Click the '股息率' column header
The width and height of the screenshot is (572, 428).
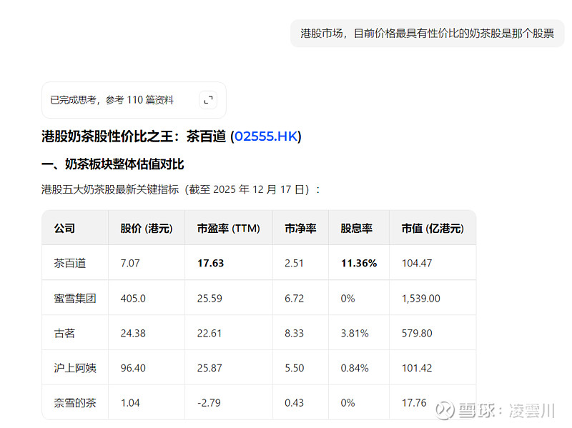point(356,229)
